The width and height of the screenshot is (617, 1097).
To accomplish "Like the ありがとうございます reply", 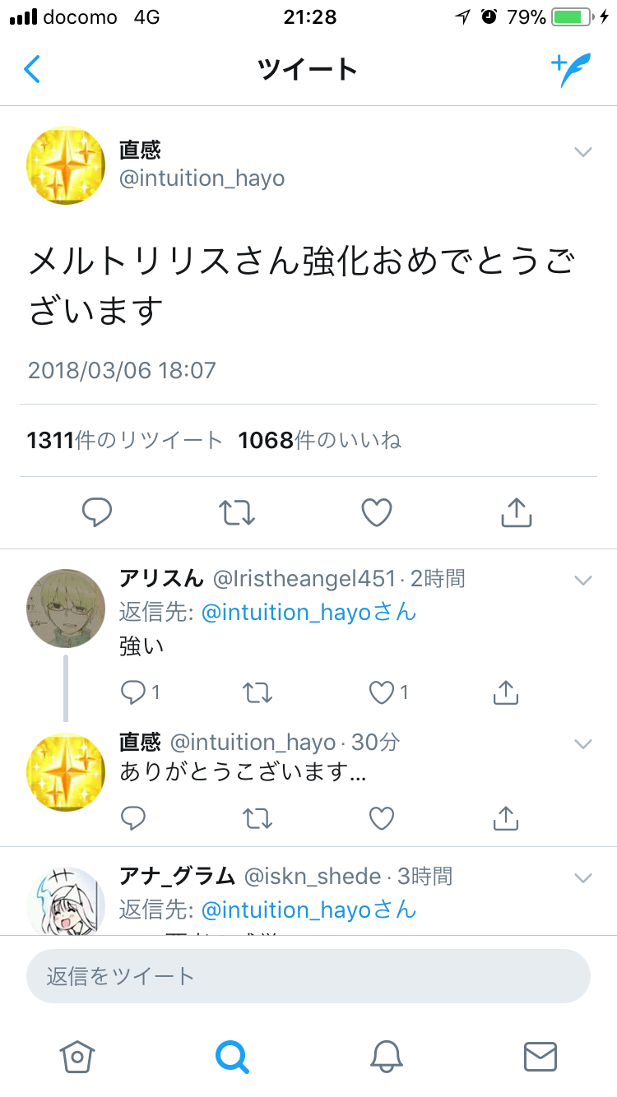I will [382, 818].
